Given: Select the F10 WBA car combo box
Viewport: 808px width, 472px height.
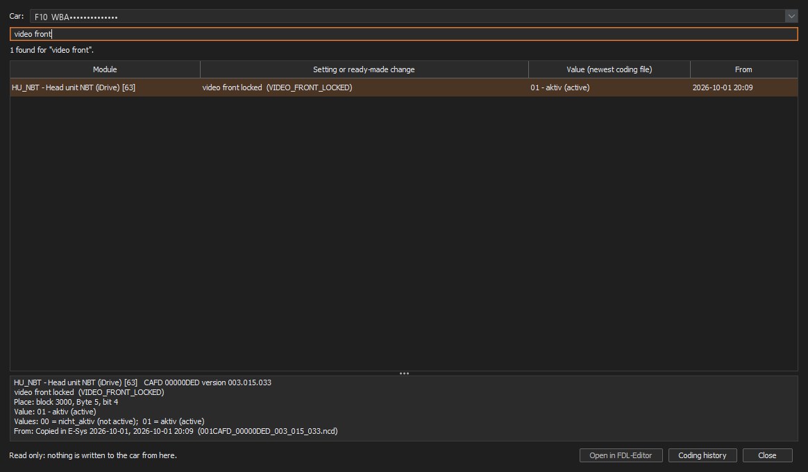Looking at the screenshot, I should 414,17.
